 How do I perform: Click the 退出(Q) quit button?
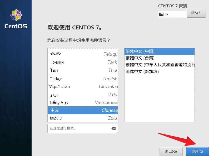point(171,151)
